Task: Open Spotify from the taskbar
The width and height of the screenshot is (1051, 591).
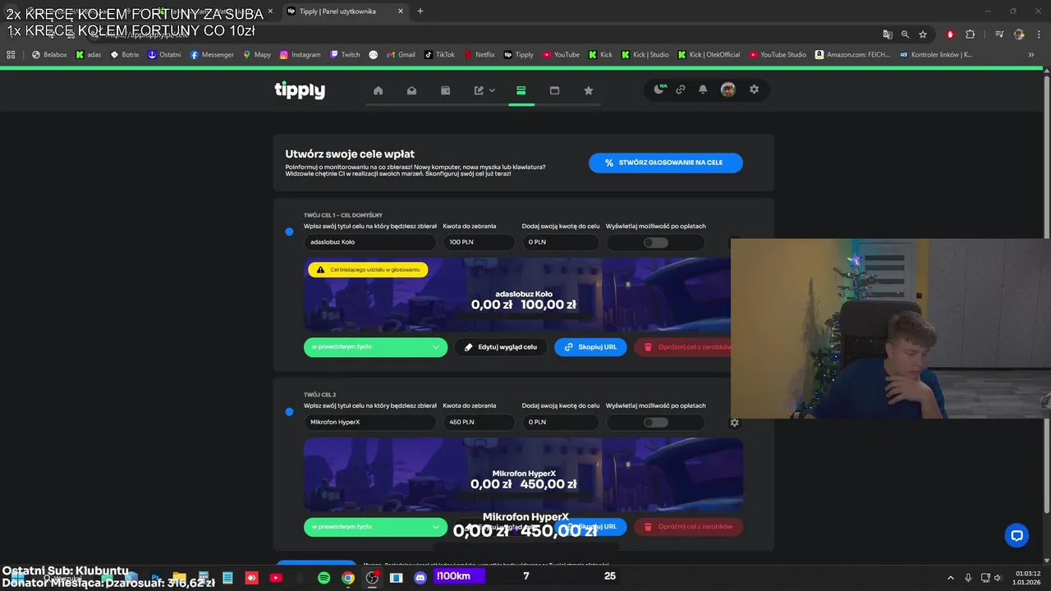Action: 324,578
